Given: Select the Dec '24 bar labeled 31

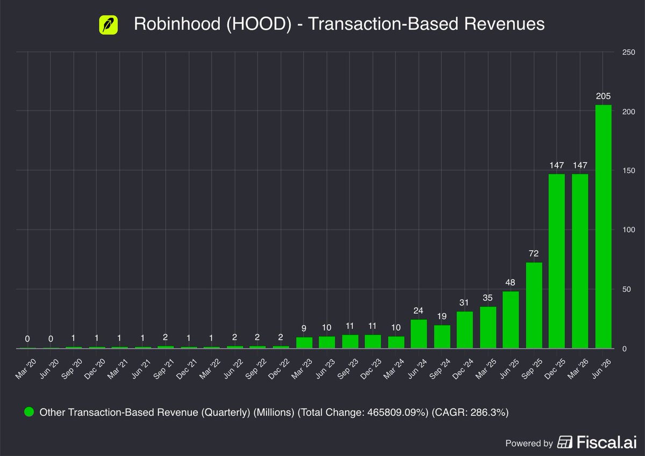Looking at the screenshot, I should pos(465,330).
